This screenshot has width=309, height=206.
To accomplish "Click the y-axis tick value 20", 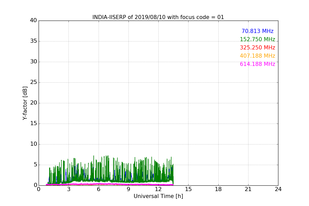I will 33,103.
